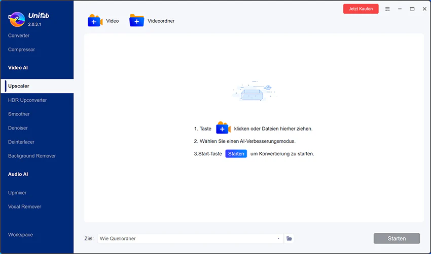Click the 'Ziel:' label
431x254 pixels.
[x=89, y=239]
